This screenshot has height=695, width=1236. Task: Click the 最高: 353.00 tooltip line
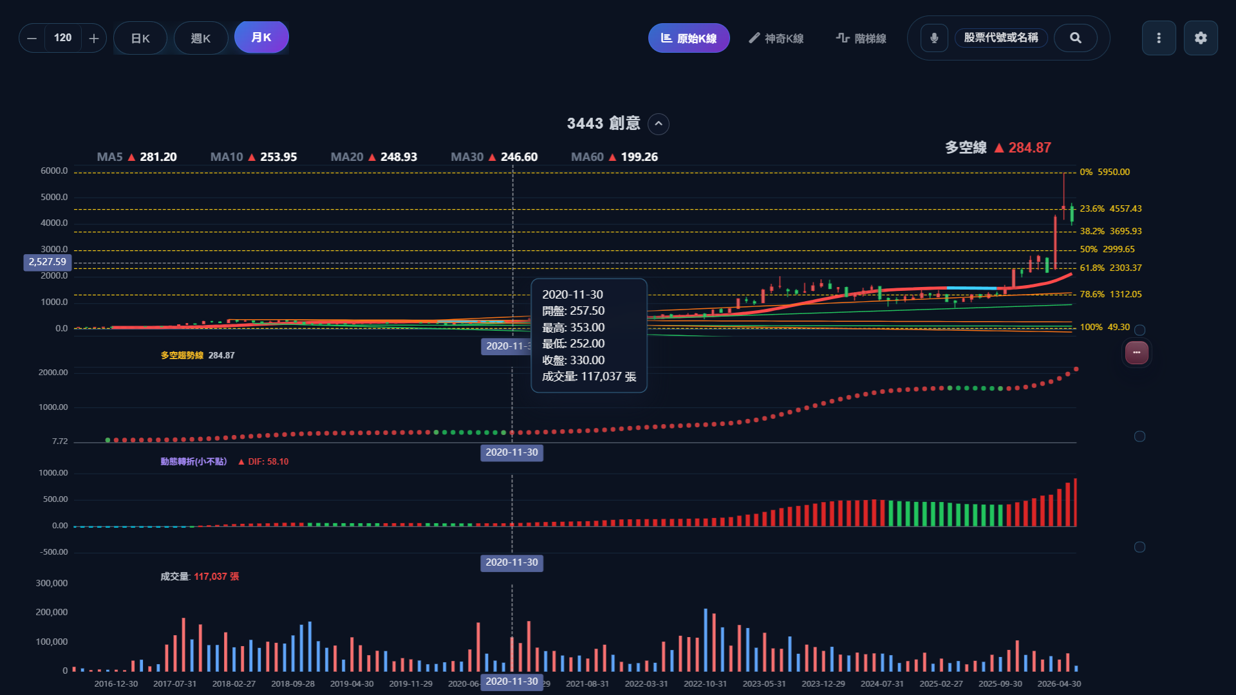click(x=574, y=328)
